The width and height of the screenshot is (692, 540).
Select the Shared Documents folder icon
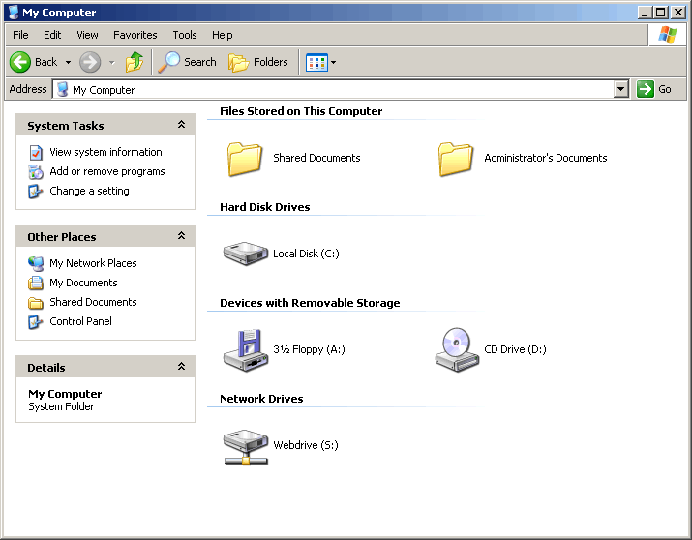(x=245, y=158)
